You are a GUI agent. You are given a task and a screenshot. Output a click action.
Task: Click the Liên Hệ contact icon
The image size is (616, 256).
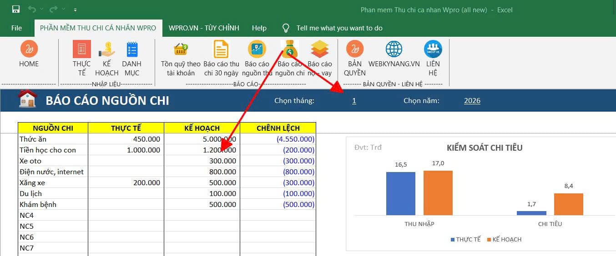[x=433, y=49]
